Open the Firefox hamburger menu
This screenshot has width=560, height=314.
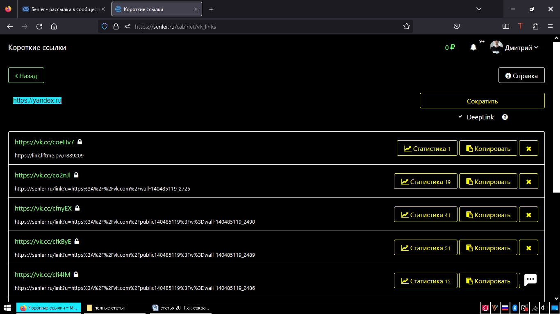pyautogui.click(x=550, y=26)
